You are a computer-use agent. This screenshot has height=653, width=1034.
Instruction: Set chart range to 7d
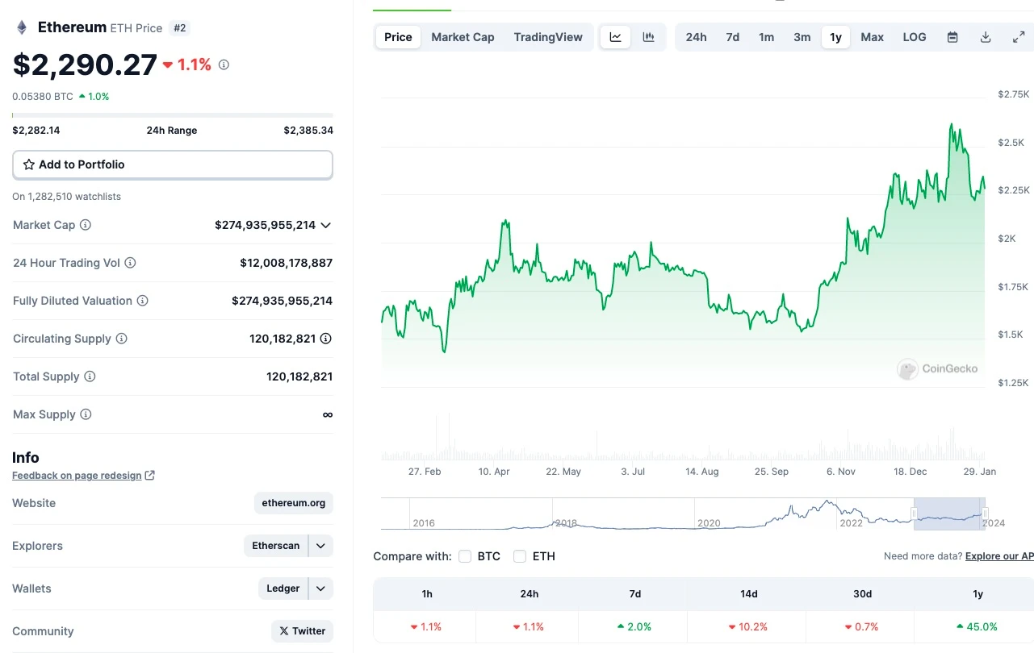pos(733,37)
